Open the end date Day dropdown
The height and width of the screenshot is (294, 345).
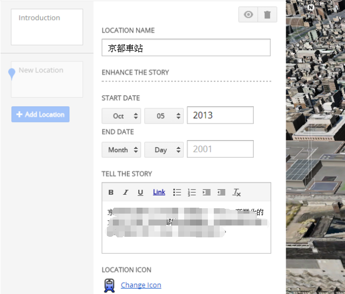click(164, 149)
